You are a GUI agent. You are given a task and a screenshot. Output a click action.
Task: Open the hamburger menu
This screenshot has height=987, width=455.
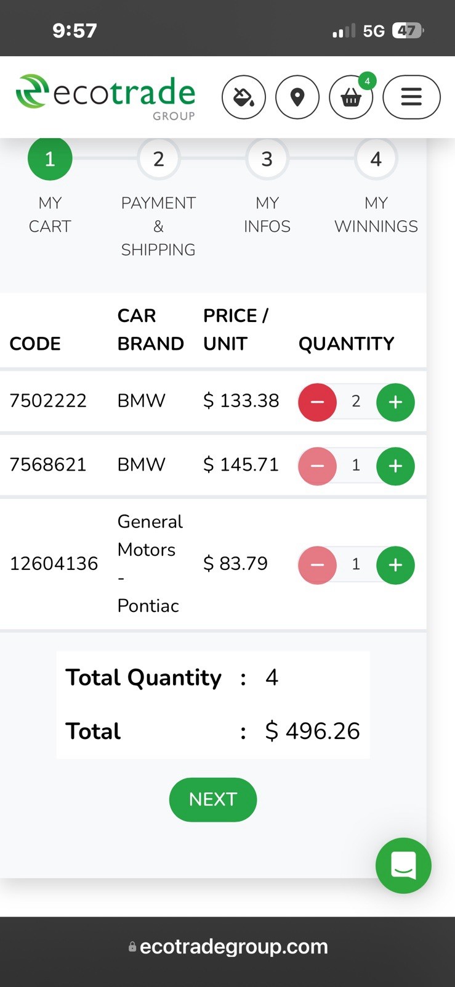click(x=411, y=97)
